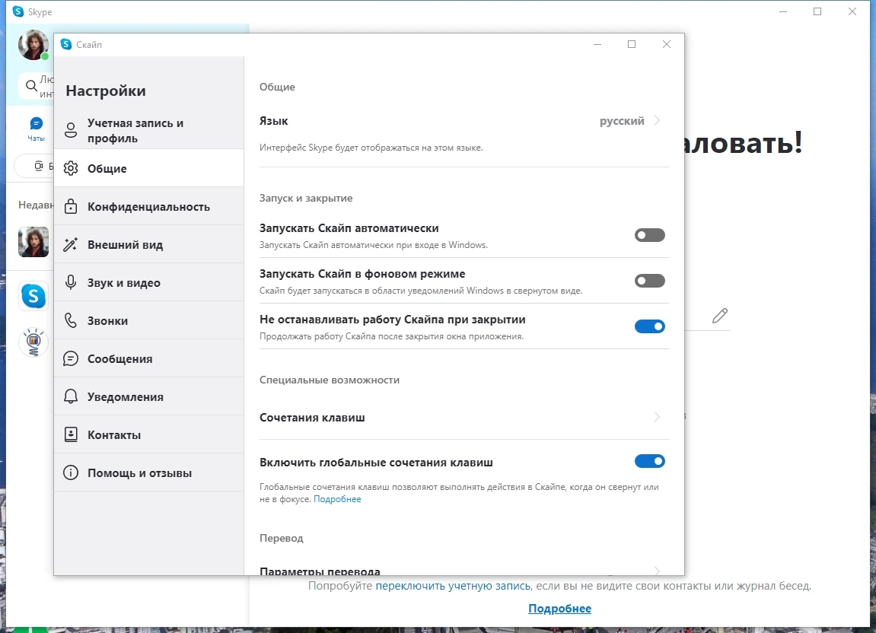Toggle Запускать Скайп автоматически switch

click(x=650, y=235)
